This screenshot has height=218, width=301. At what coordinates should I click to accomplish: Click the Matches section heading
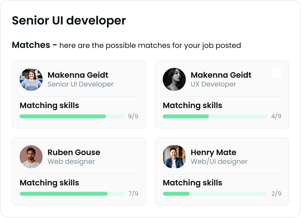[x=31, y=45]
